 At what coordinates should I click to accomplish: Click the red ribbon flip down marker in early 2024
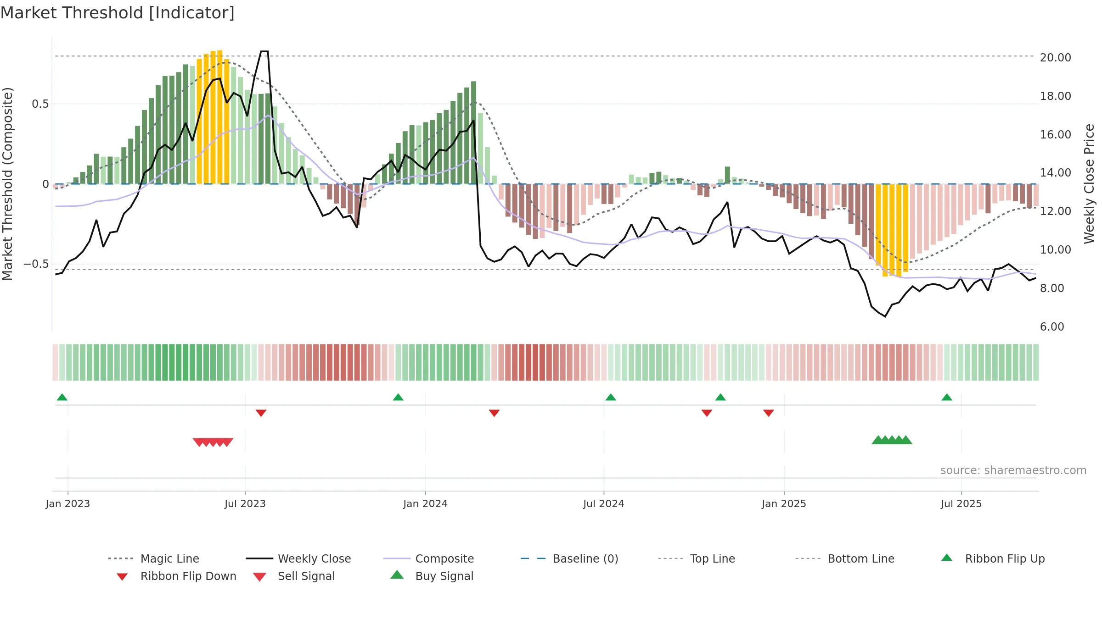pyautogui.click(x=494, y=413)
